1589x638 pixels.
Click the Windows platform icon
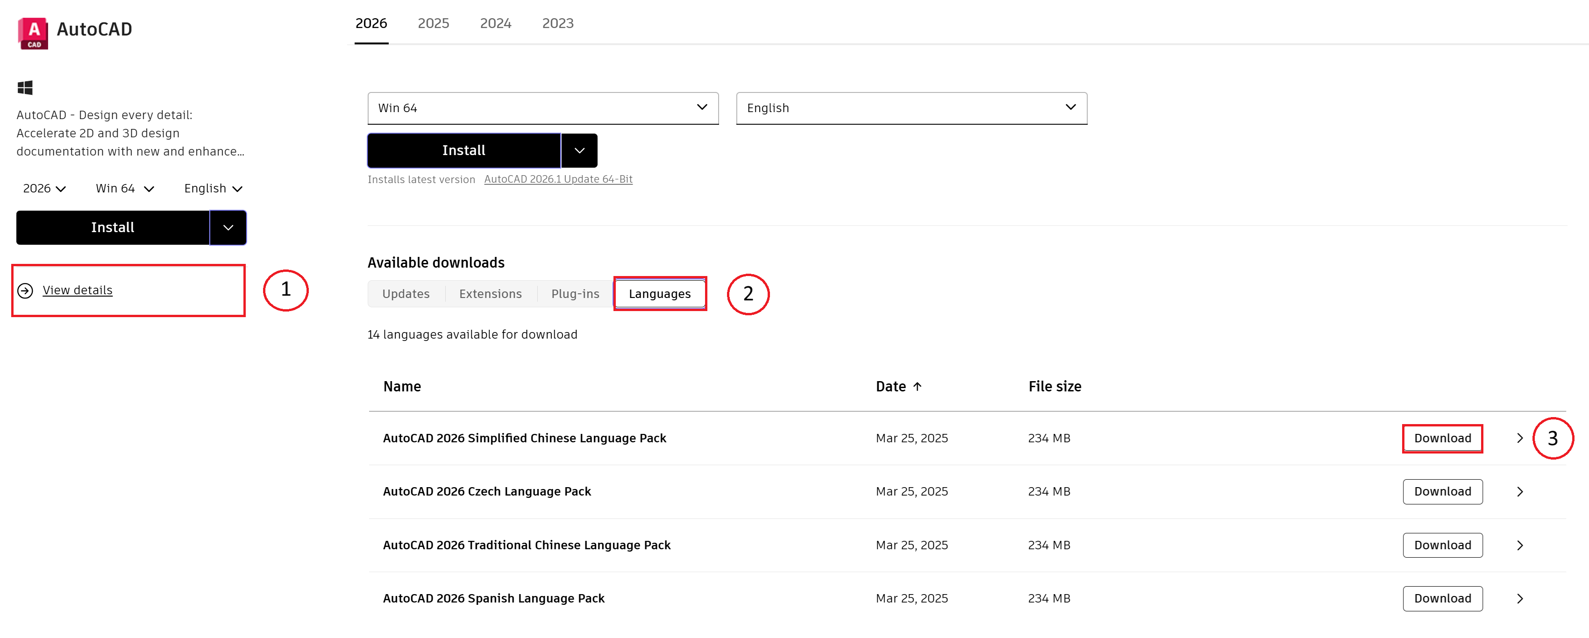pos(25,87)
